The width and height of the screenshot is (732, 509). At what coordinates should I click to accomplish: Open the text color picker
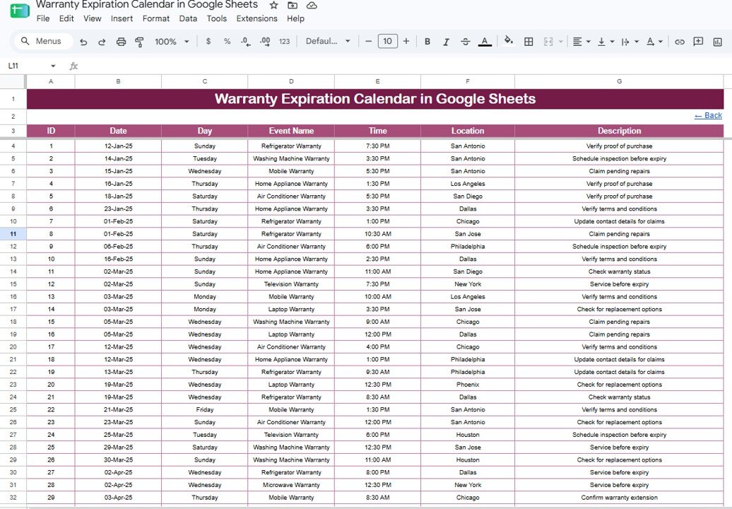pyautogui.click(x=485, y=42)
